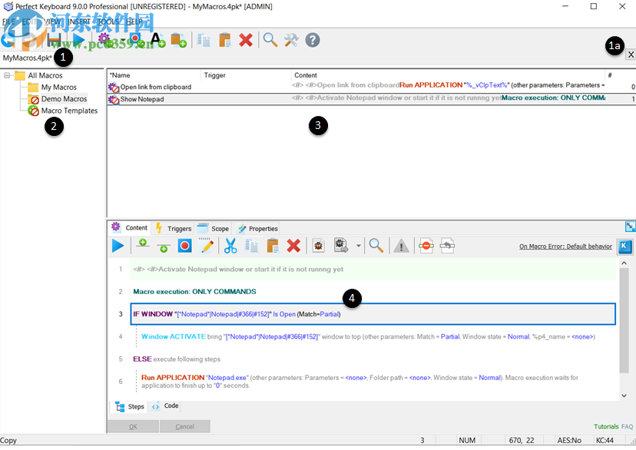Screen dimensions: 636x450
Task: Click the editor toolbar Copy icon
Action: (x=251, y=246)
